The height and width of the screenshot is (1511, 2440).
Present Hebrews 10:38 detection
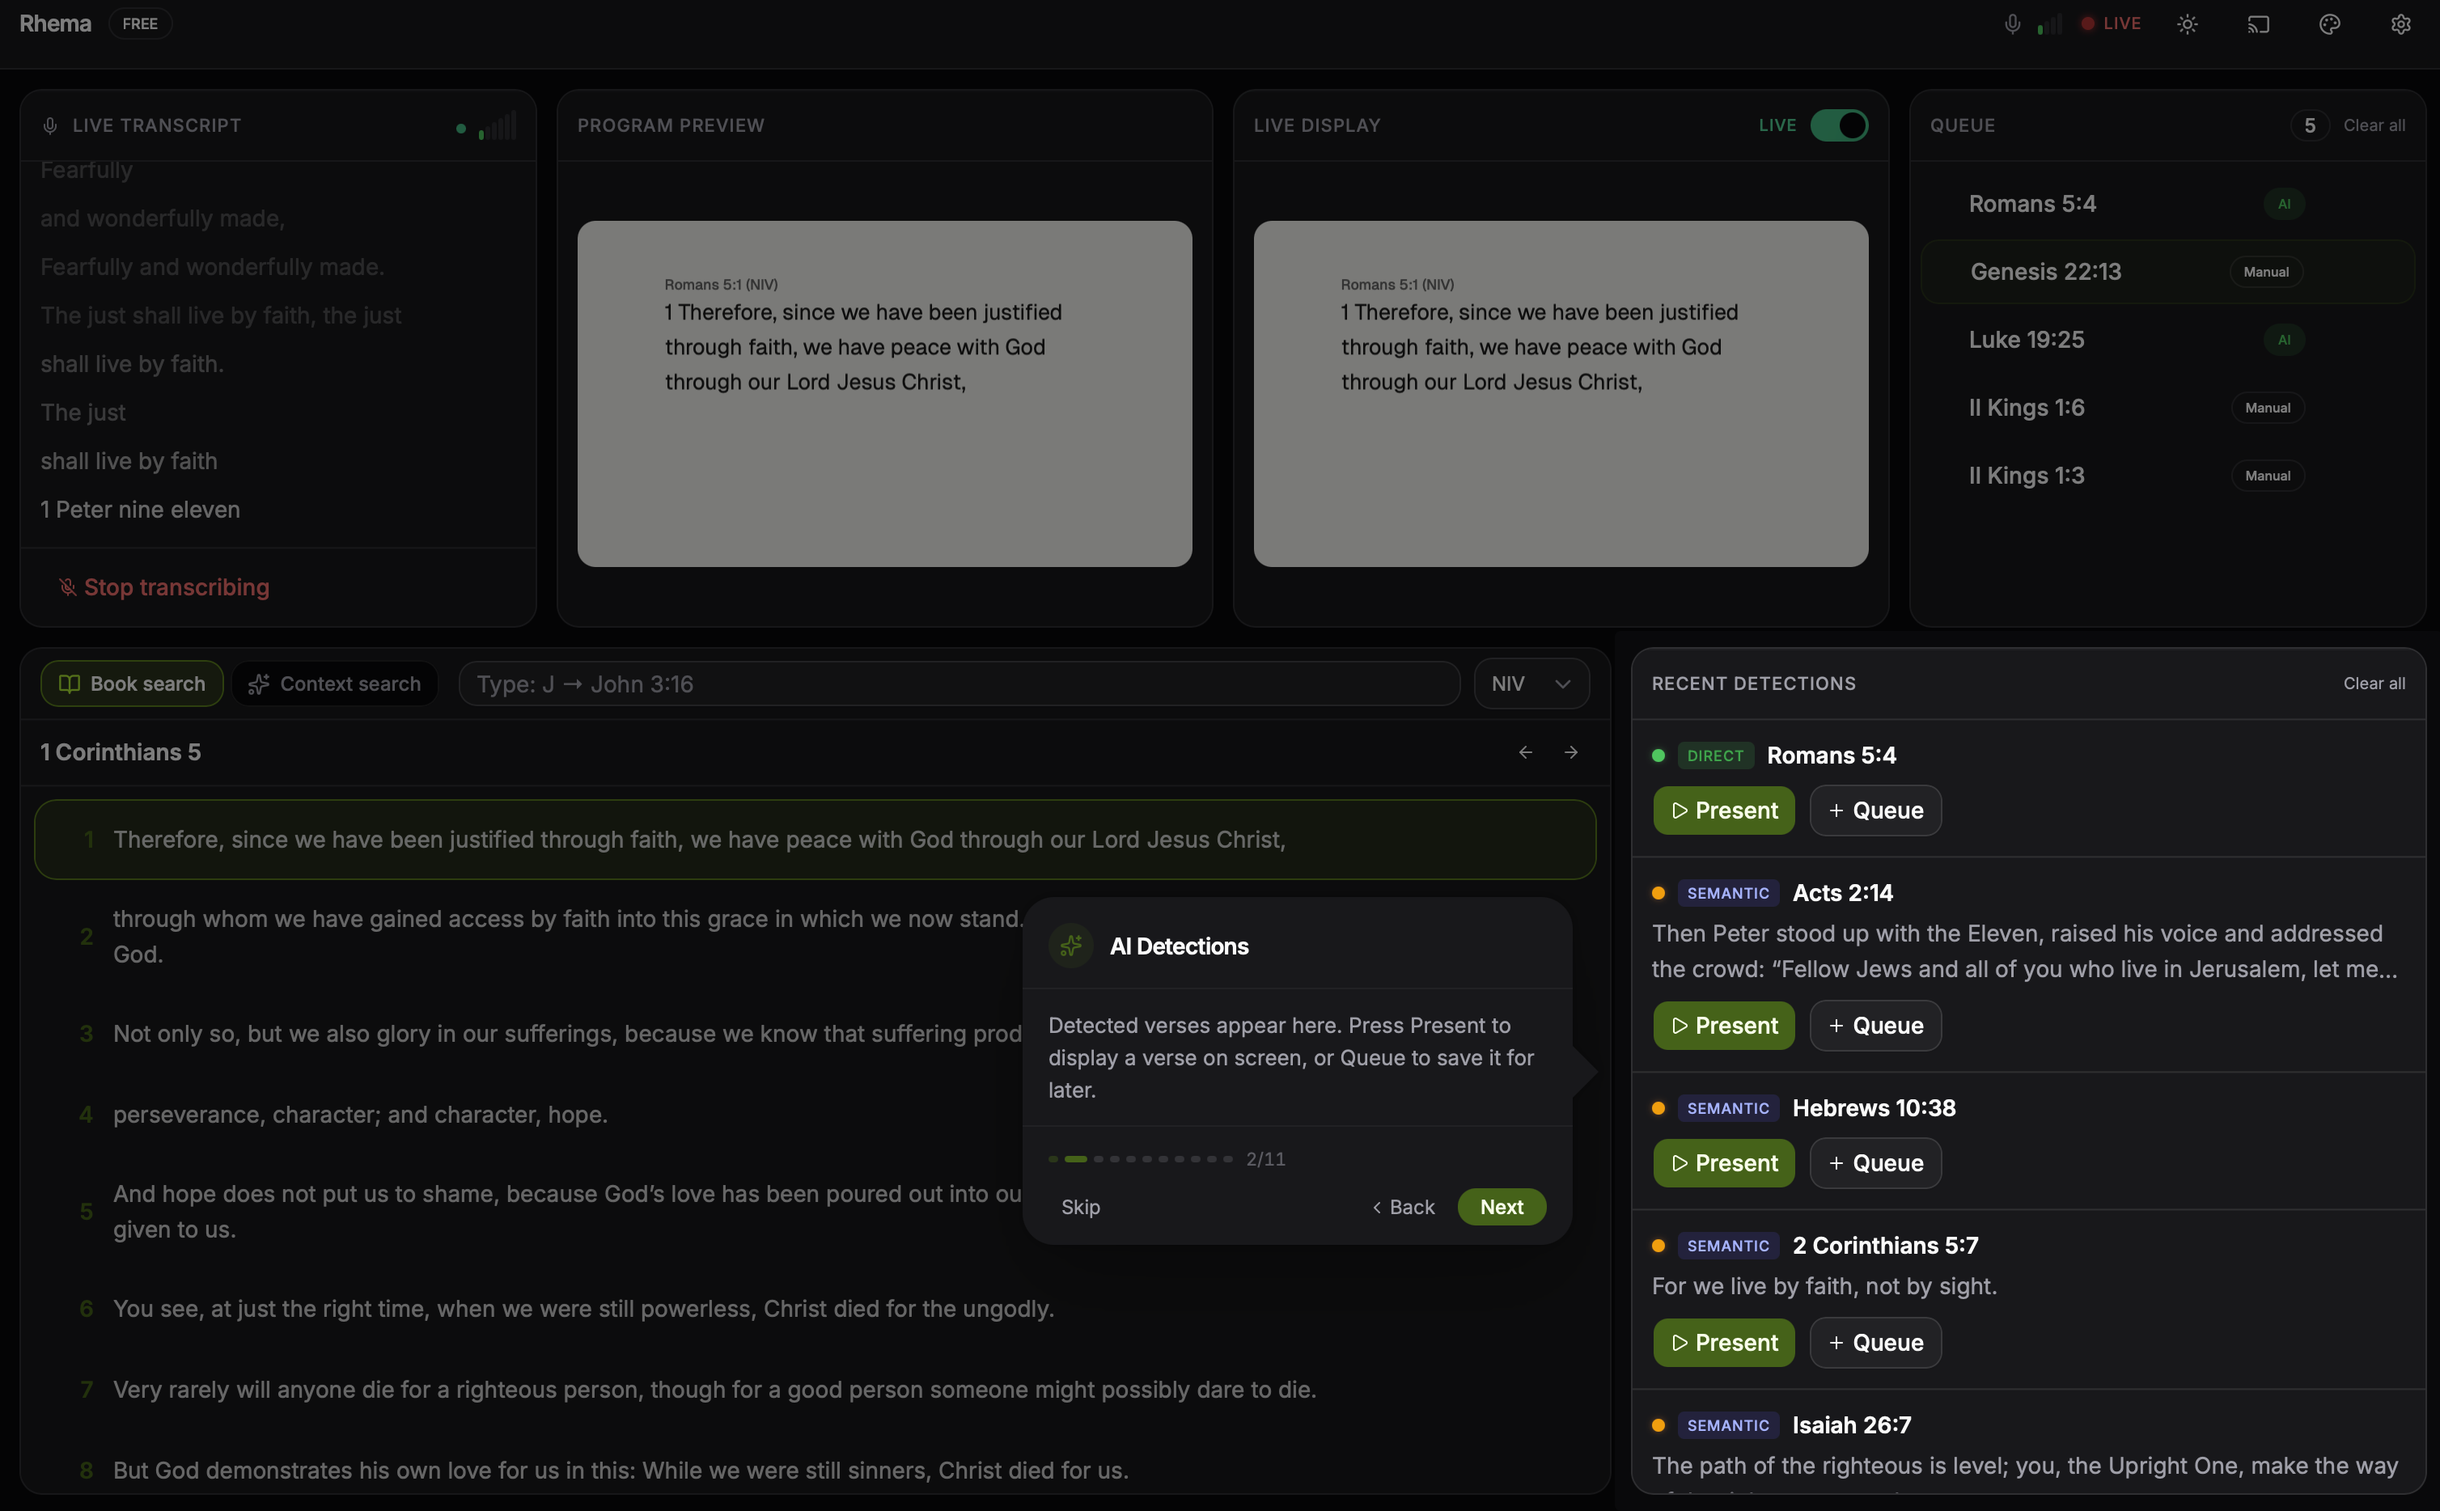pyautogui.click(x=1723, y=1163)
